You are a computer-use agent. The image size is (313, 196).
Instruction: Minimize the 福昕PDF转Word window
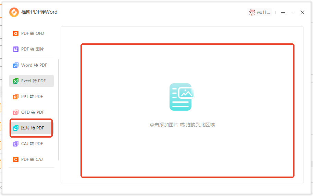click(x=293, y=13)
